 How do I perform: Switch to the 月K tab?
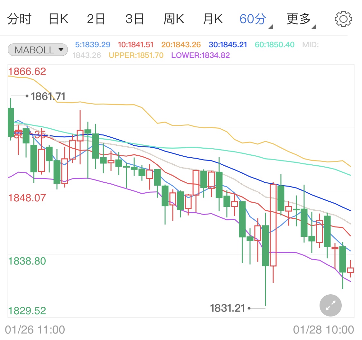[x=213, y=19]
